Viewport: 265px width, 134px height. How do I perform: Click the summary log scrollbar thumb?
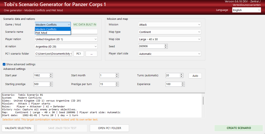click(x=203, y=101)
